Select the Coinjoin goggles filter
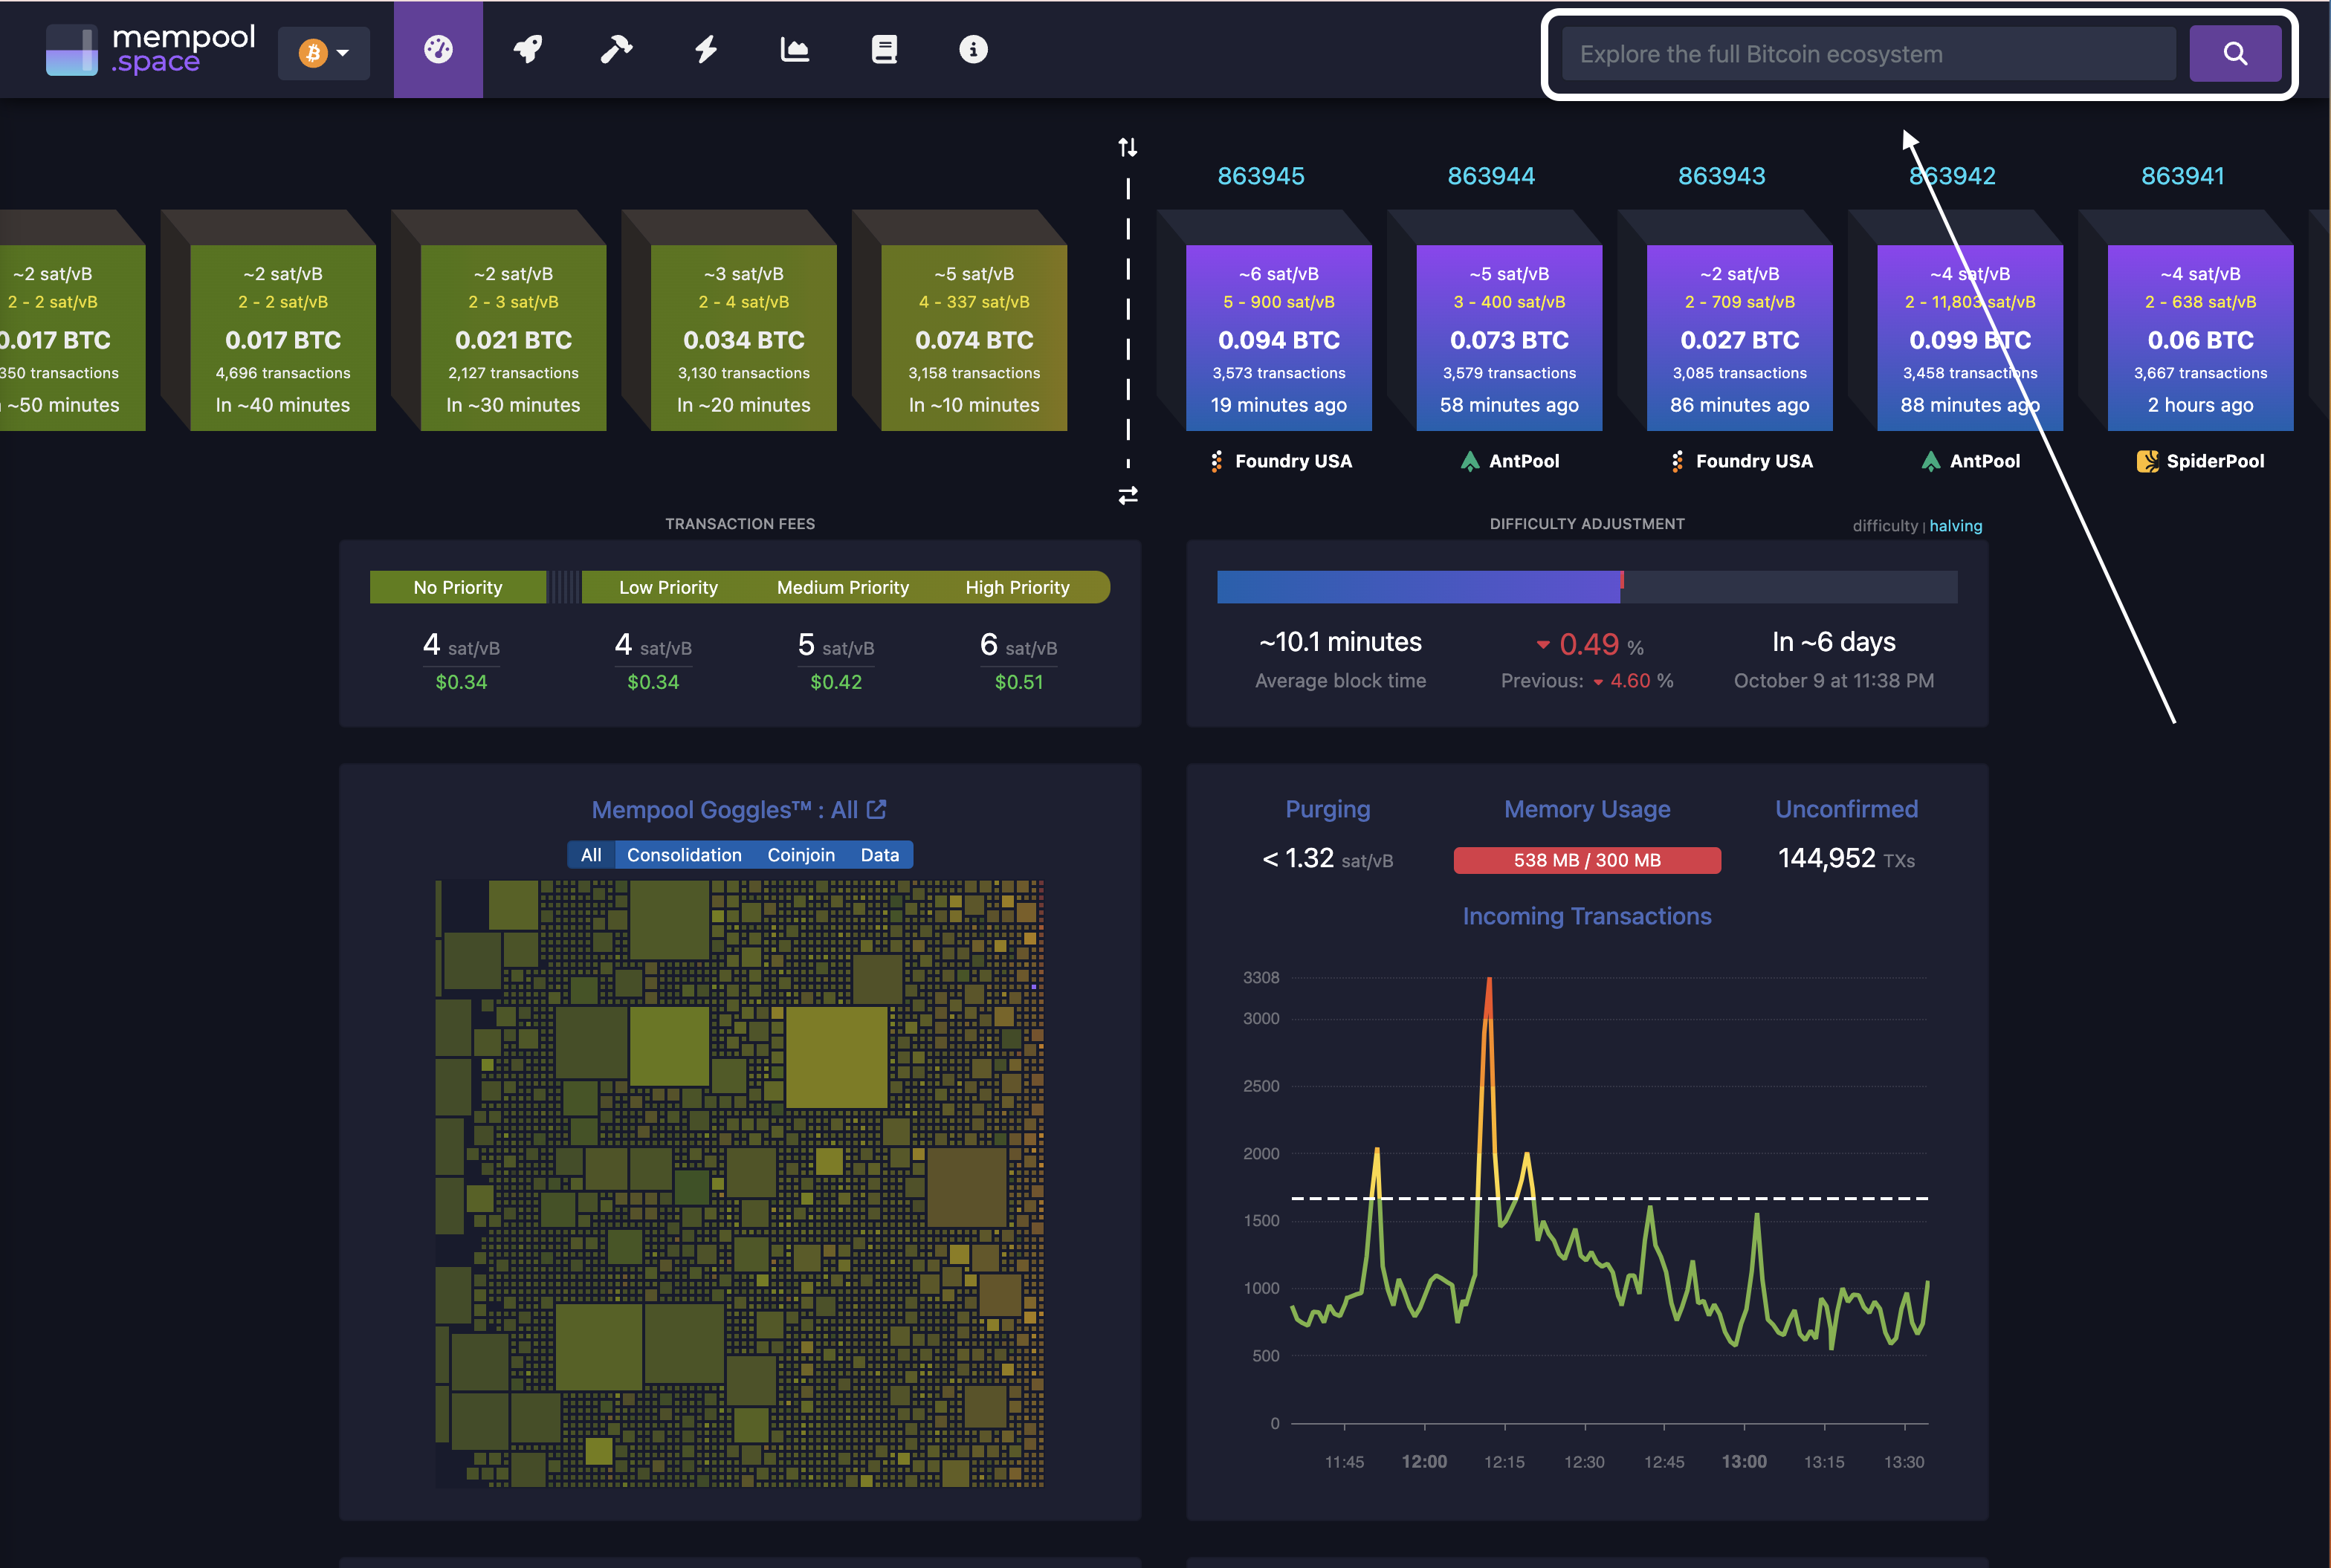This screenshot has height=1568, width=2331. 800,855
